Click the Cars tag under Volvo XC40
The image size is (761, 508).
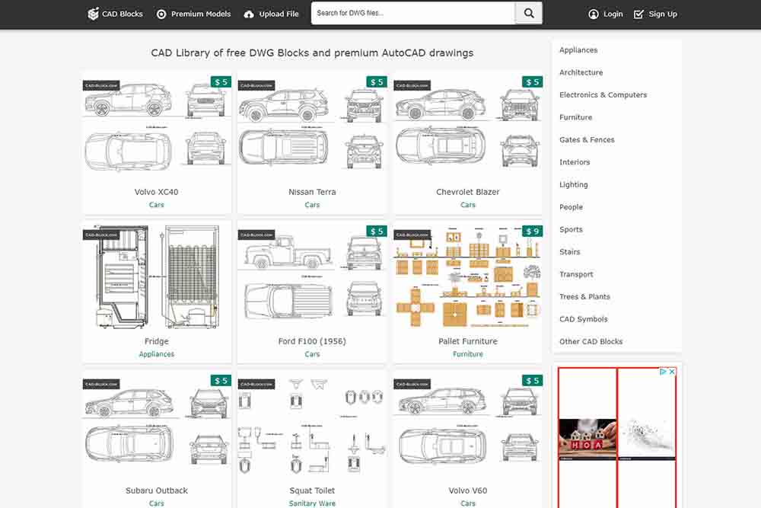(x=156, y=205)
